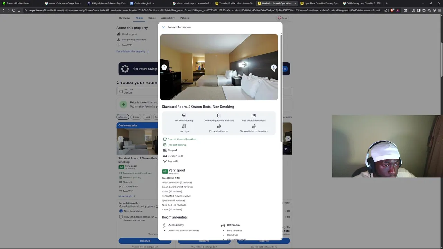Select the All rooms filter chip
The height and width of the screenshot is (249, 443).
(123, 117)
